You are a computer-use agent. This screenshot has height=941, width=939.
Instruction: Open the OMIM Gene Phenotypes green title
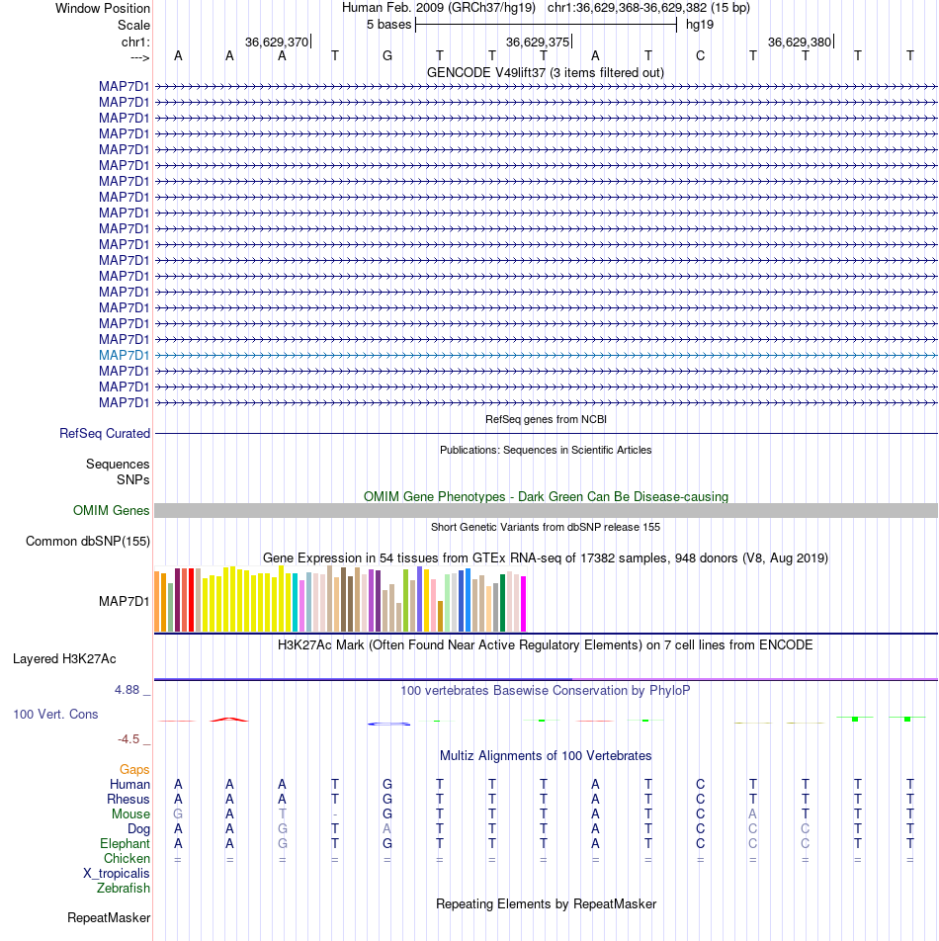(546, 497)
